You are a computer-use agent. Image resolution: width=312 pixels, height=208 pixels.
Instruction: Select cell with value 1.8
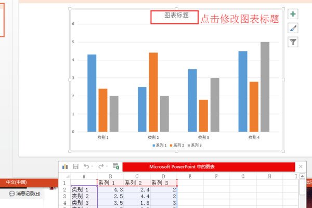coord(137,203)
